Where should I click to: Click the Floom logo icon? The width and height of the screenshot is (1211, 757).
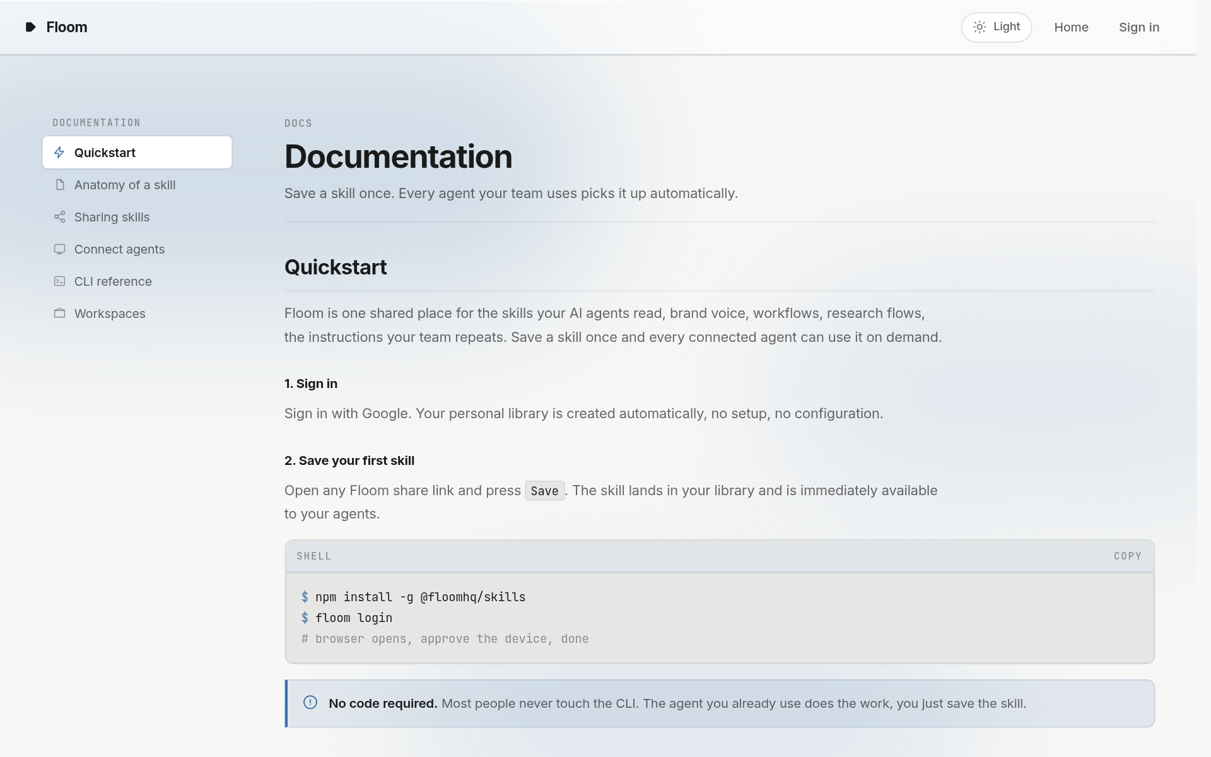click(x=30, y=27)
